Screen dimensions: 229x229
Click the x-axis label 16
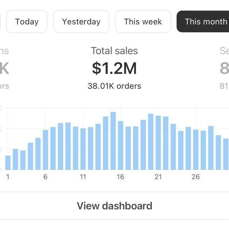pos(120,177)
